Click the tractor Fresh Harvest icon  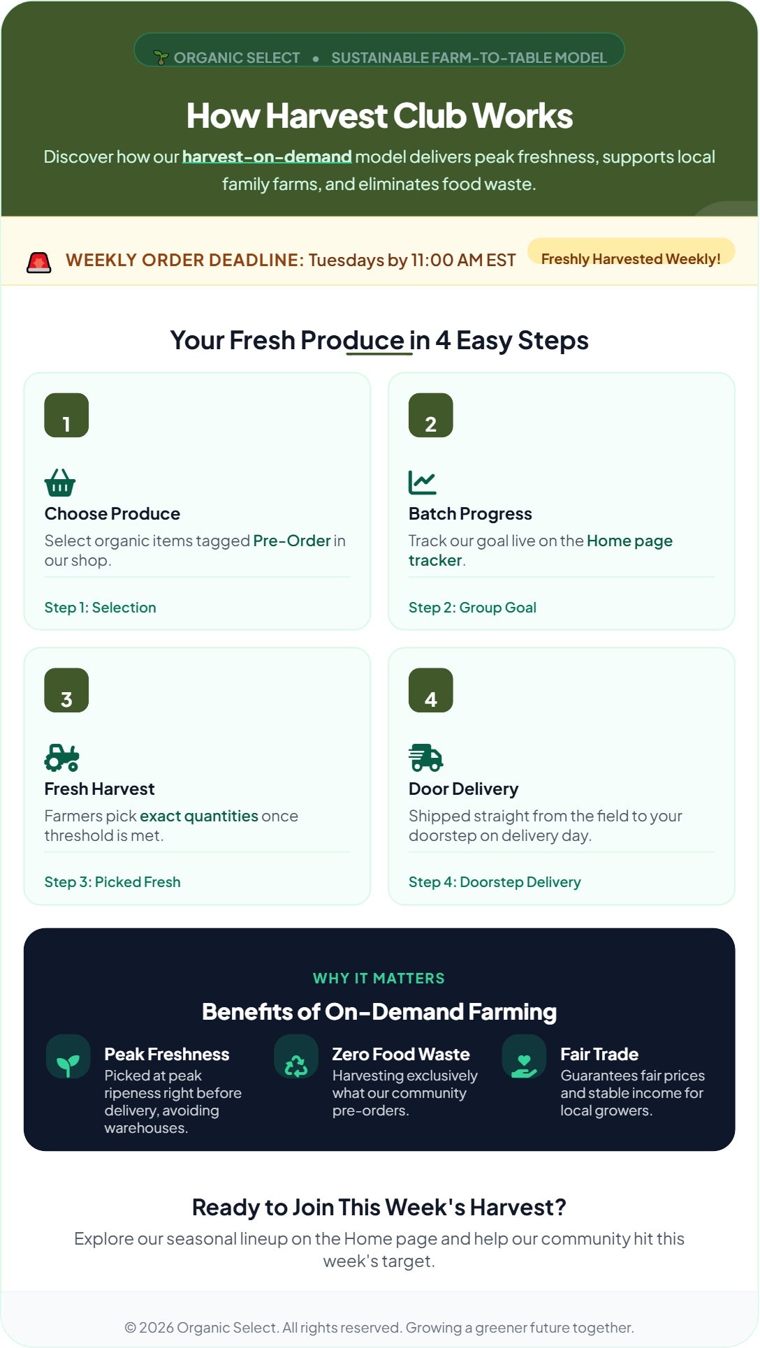pyautogui.click(x=62, y=758)
